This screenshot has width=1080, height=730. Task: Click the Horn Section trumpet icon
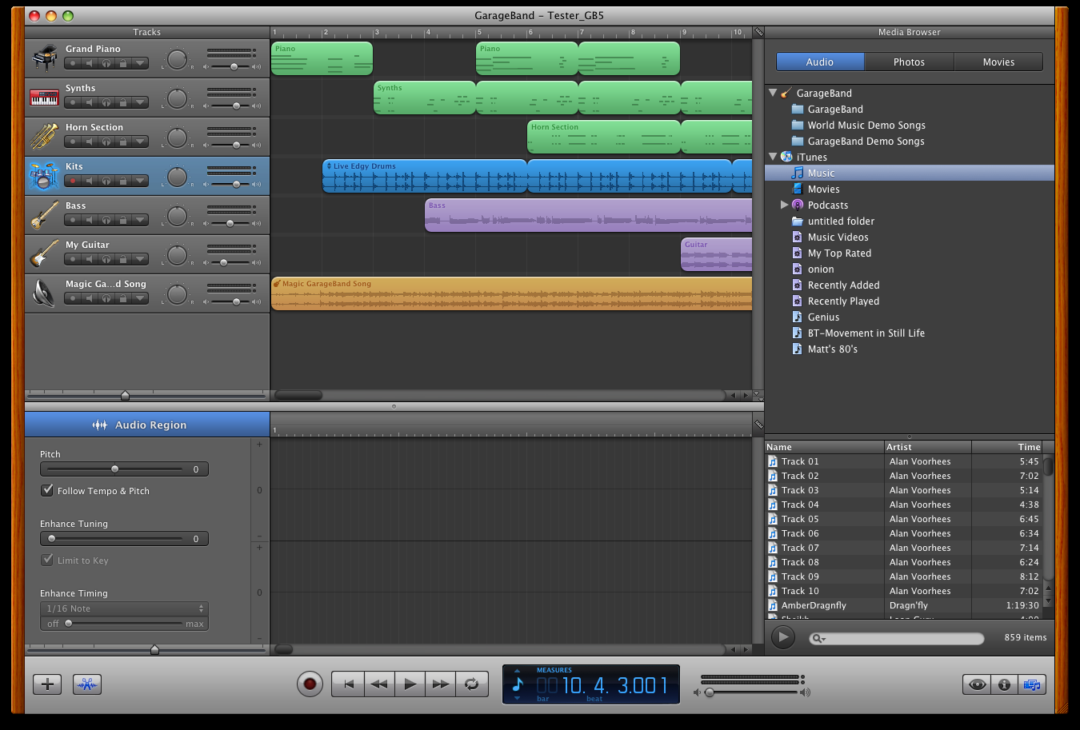[x=44, y=137]
